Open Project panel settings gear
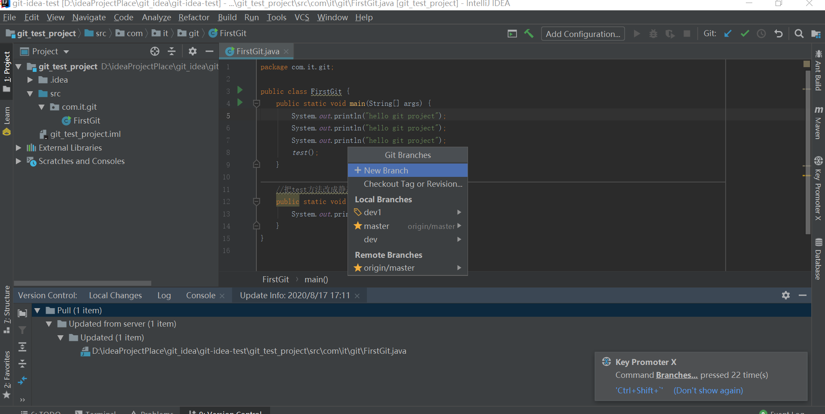 point(193,51)
